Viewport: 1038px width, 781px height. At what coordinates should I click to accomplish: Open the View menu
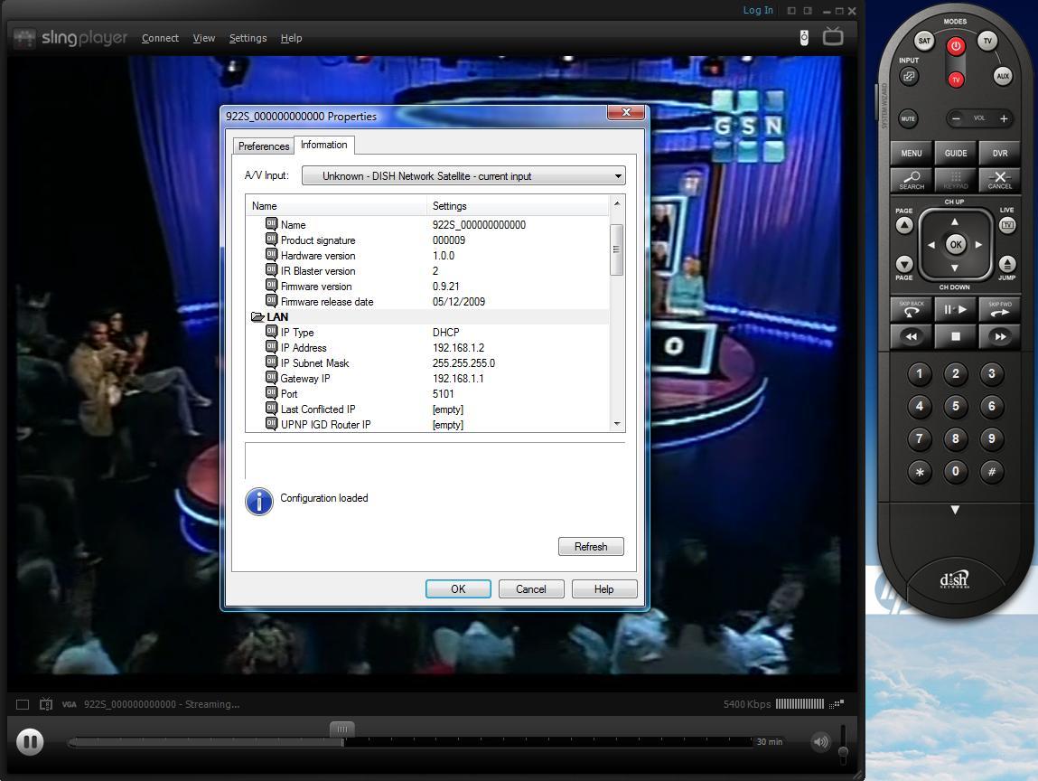pyautogui.click(x=204, y=39)
